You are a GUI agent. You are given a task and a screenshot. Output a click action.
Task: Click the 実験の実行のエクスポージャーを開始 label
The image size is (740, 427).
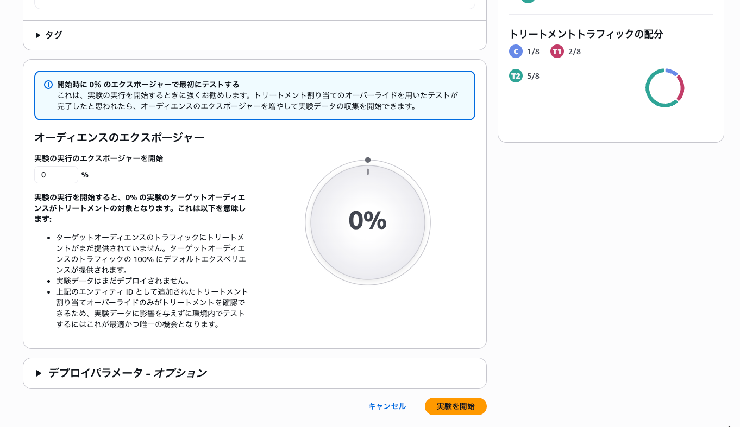point(99,159)
